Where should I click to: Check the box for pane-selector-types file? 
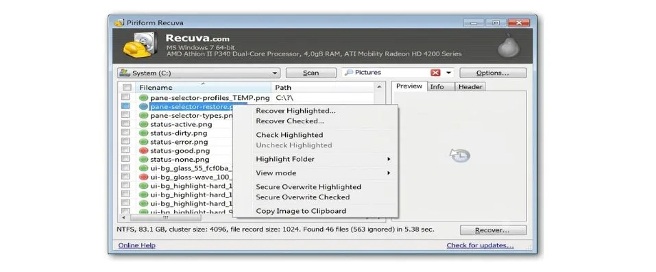coord(125,115)
